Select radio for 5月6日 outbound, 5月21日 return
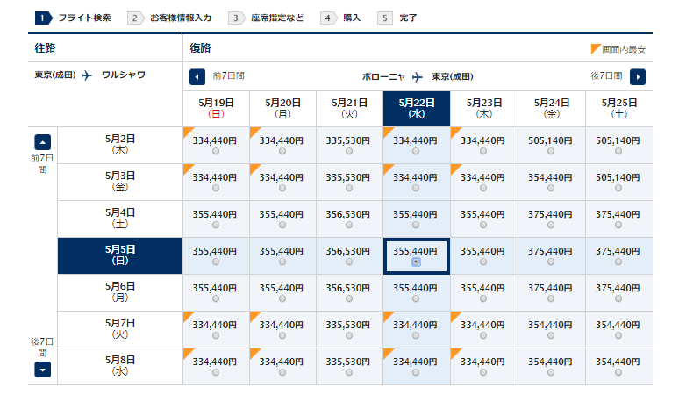Image resolution: width=686 pixels, height=409 pixels. [x=348, y=298]
